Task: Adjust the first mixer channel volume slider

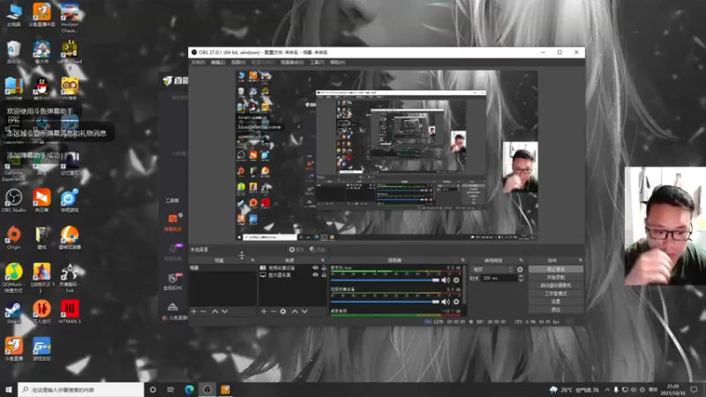Action: [385, 280]
